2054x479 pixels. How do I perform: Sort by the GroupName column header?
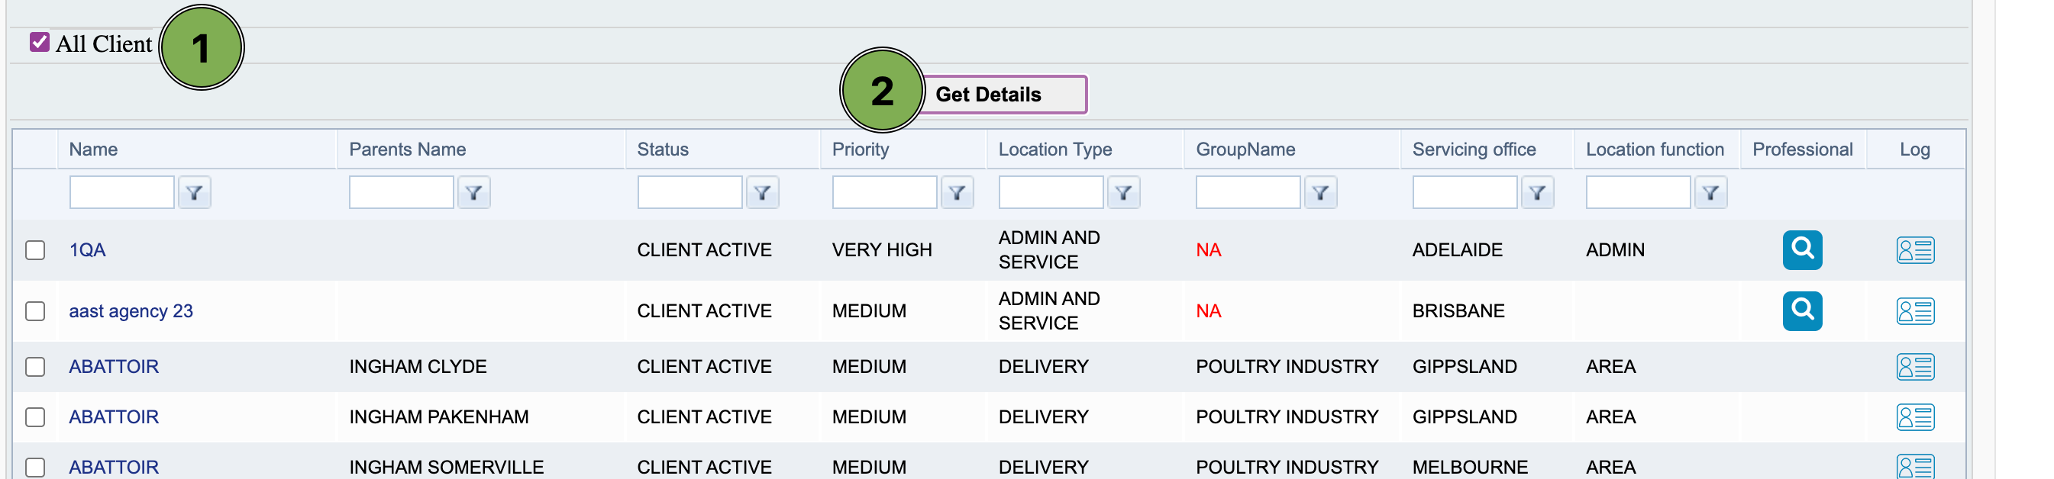point(1245,149)
